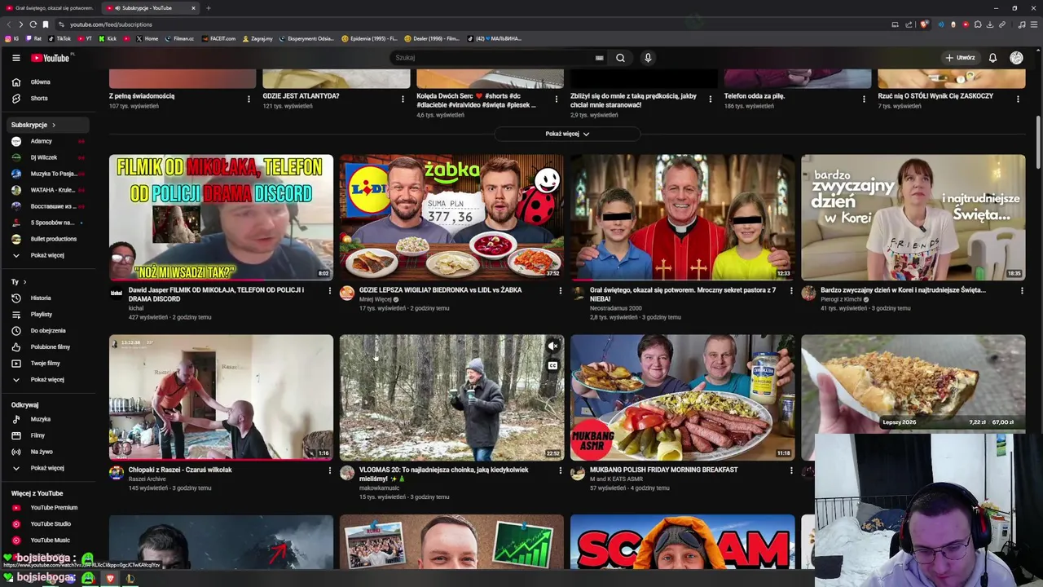
Task: Switch to the Grał świętego browser tab
Action: point(51,8)
